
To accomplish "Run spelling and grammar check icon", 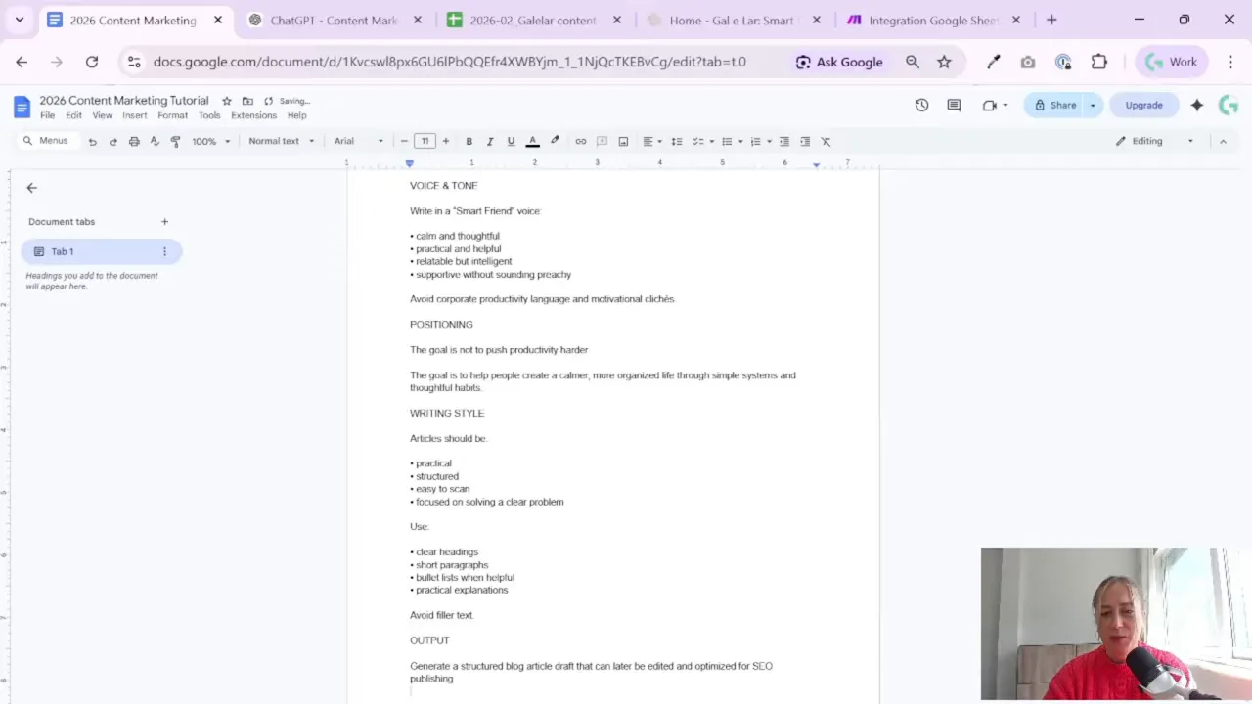I will pos(155,141).
